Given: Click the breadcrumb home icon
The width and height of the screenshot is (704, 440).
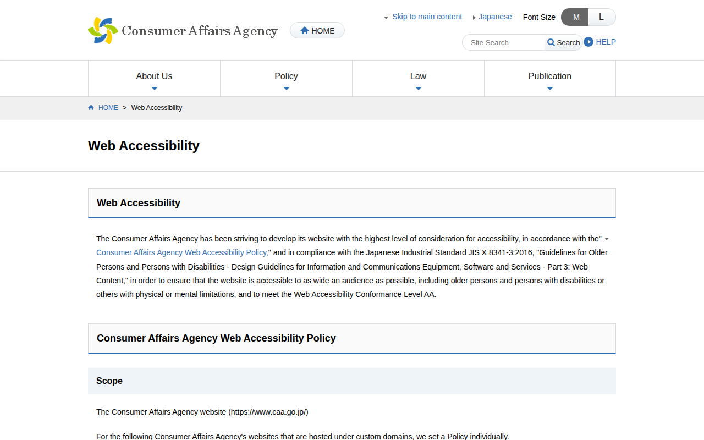Looking at the screenshot, I should pos(91,108).
